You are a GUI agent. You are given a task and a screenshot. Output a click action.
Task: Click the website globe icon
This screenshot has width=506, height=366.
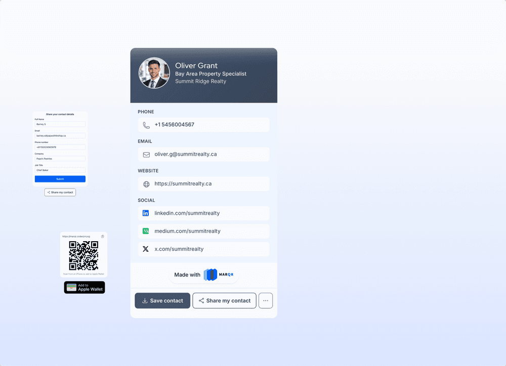[x=146, y=184]
